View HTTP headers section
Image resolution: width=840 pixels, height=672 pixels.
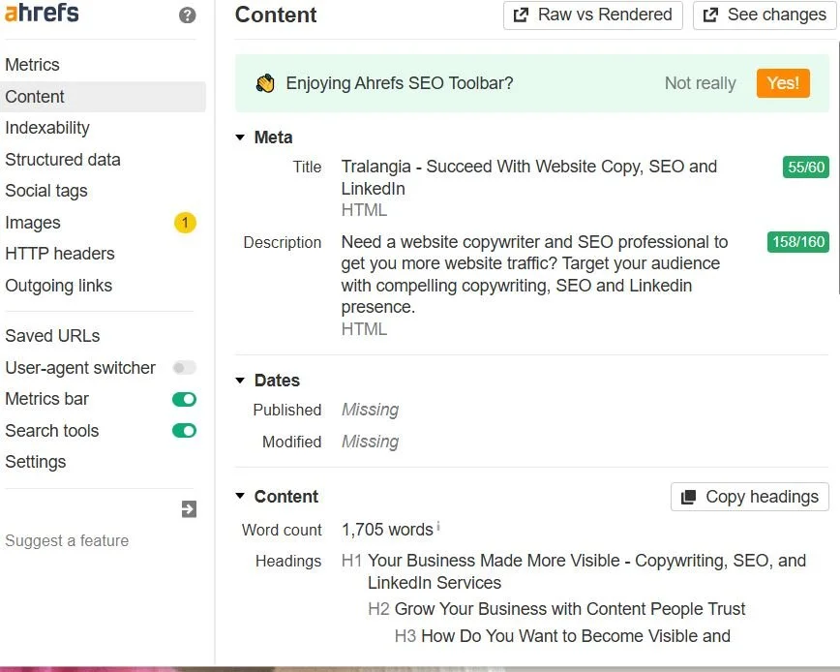(x=60, y=254)
